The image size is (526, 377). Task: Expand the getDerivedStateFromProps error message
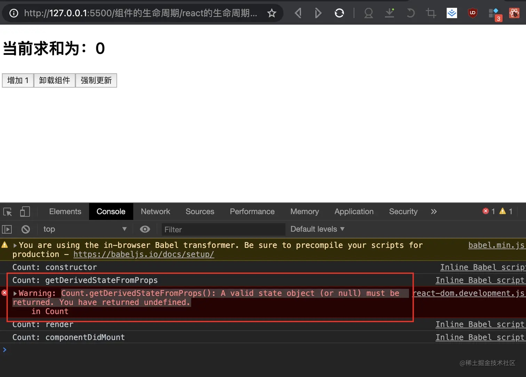click(x=15, y=293)
